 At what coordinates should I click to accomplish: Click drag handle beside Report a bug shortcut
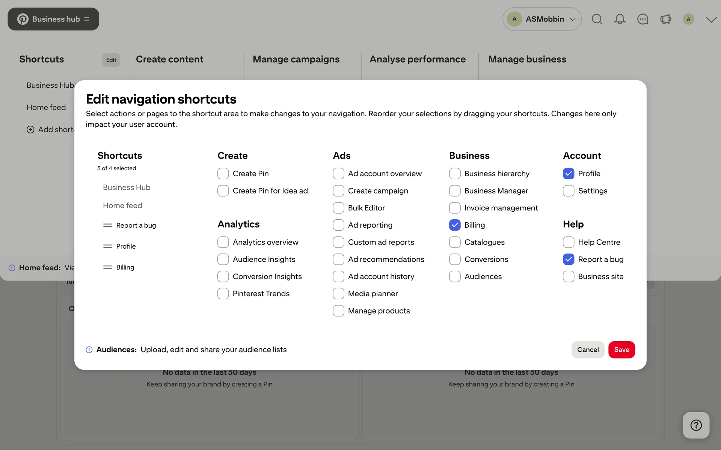point(108,225)
